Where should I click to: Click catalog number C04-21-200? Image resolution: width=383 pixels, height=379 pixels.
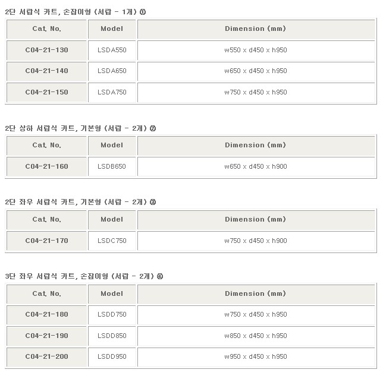(x=46, y=357)
